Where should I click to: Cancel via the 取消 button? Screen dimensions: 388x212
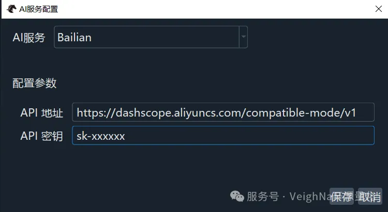[x=370, y=197]
